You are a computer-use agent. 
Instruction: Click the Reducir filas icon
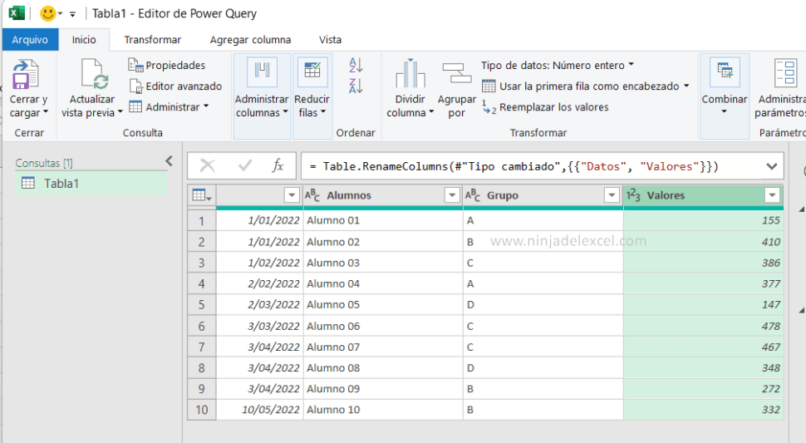pos(312,72)
